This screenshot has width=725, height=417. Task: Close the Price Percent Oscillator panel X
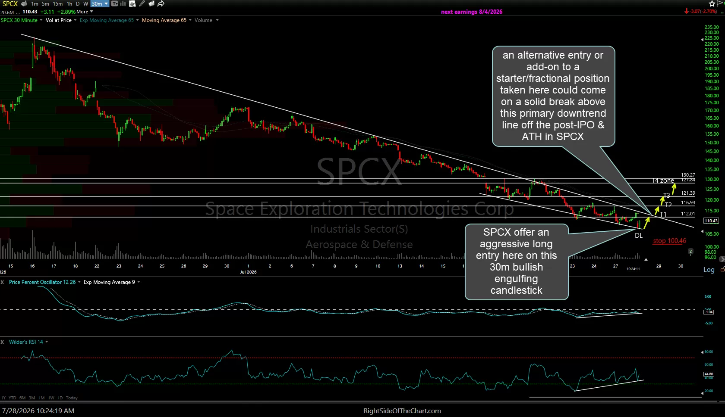pos(2,282)
